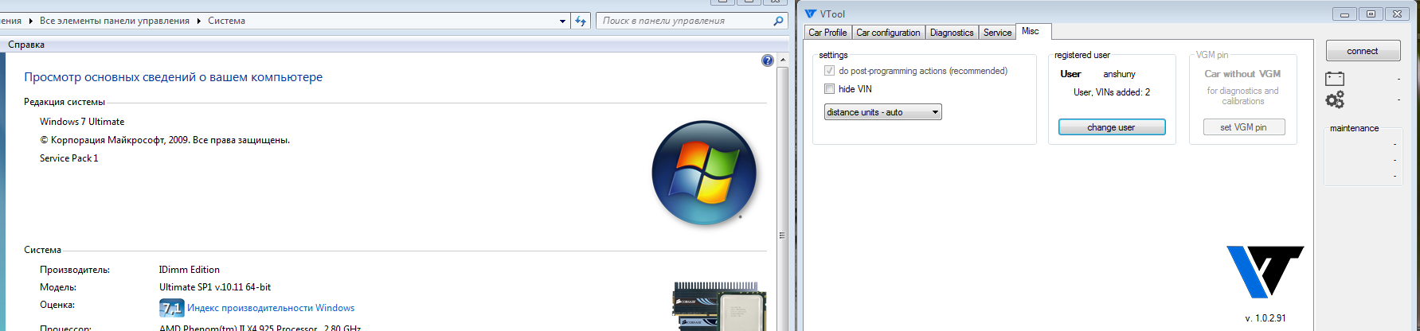Viewport: 1420px width, 331px height.
Task: Click the gears icon below the battery
Action: [x=1335, y=99]
